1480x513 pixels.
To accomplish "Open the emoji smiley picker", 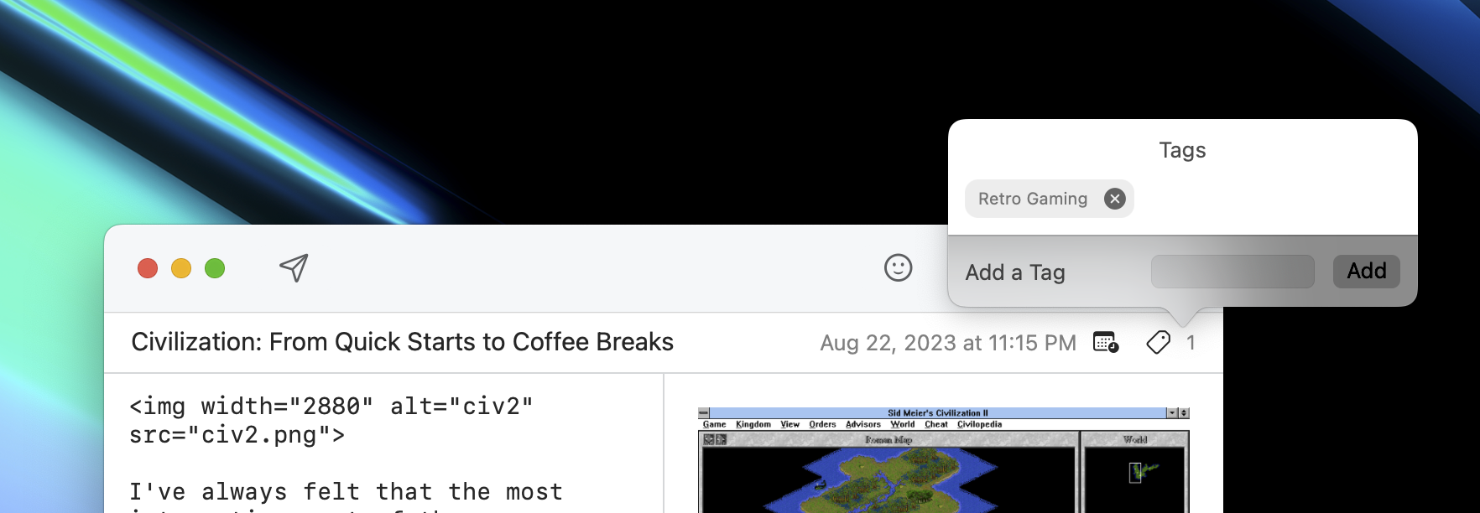I will point(898,268).
